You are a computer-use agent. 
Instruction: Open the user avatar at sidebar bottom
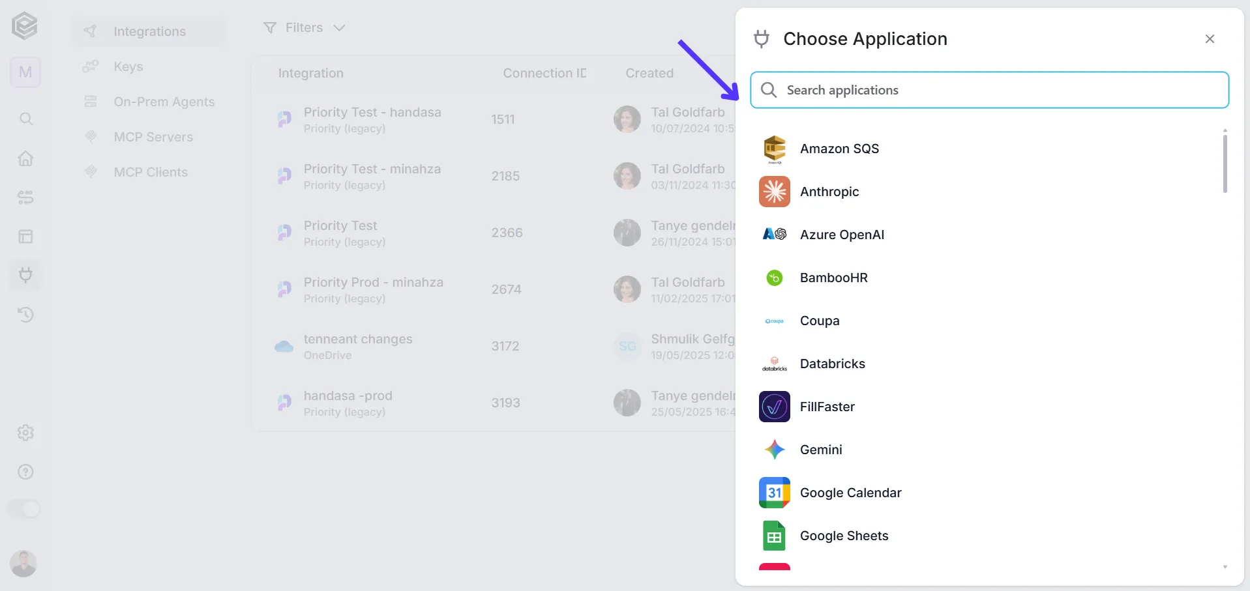(23, 564)
